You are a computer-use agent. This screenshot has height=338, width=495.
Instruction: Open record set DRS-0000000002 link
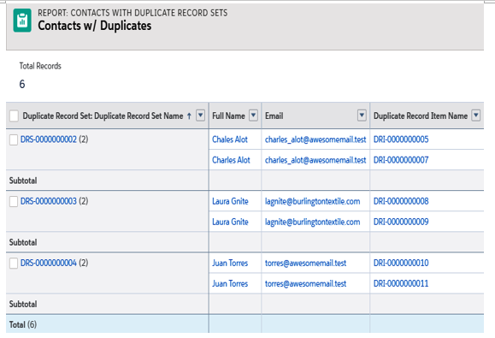[48, 139]
